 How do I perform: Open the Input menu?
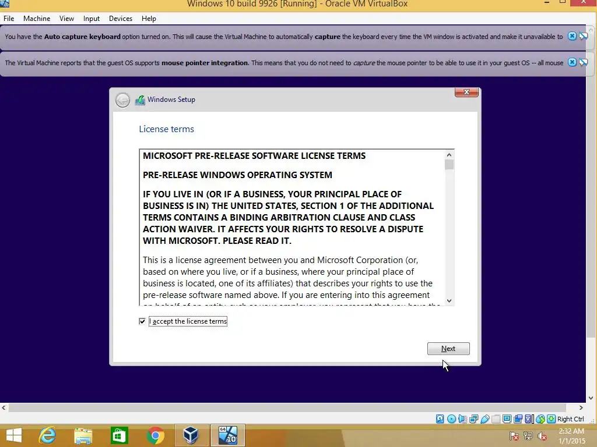pos(92,18)
